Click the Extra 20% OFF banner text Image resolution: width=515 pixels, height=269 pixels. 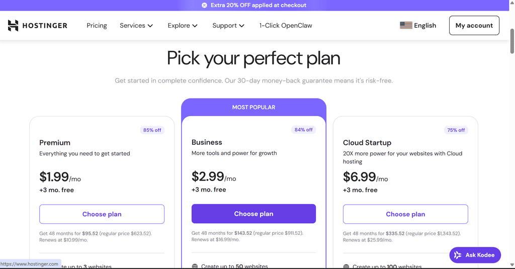[259, 5]
